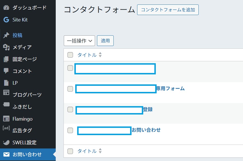Open the SWELL設定 menu item
This screenshot has width=243, height=161.
(25, 143)
